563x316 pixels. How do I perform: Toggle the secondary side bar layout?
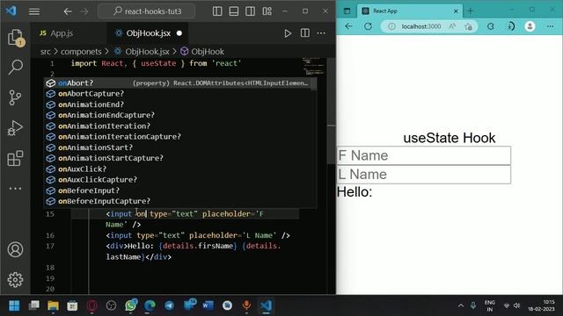(250, 11)
